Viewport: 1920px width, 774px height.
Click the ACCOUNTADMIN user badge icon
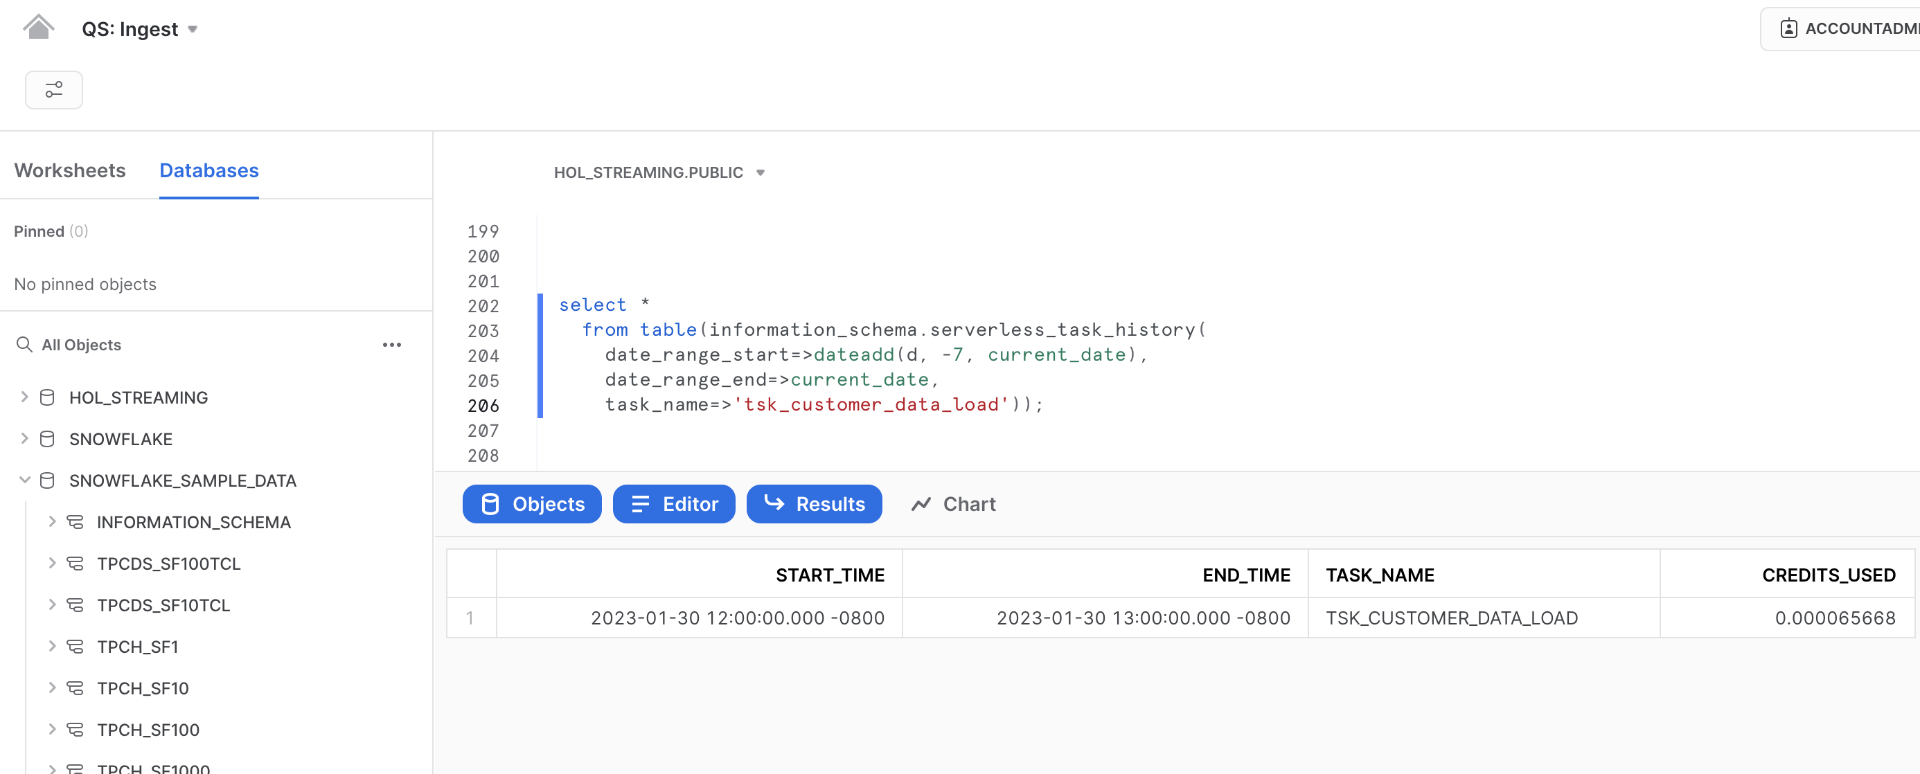tap(1790, 28)
